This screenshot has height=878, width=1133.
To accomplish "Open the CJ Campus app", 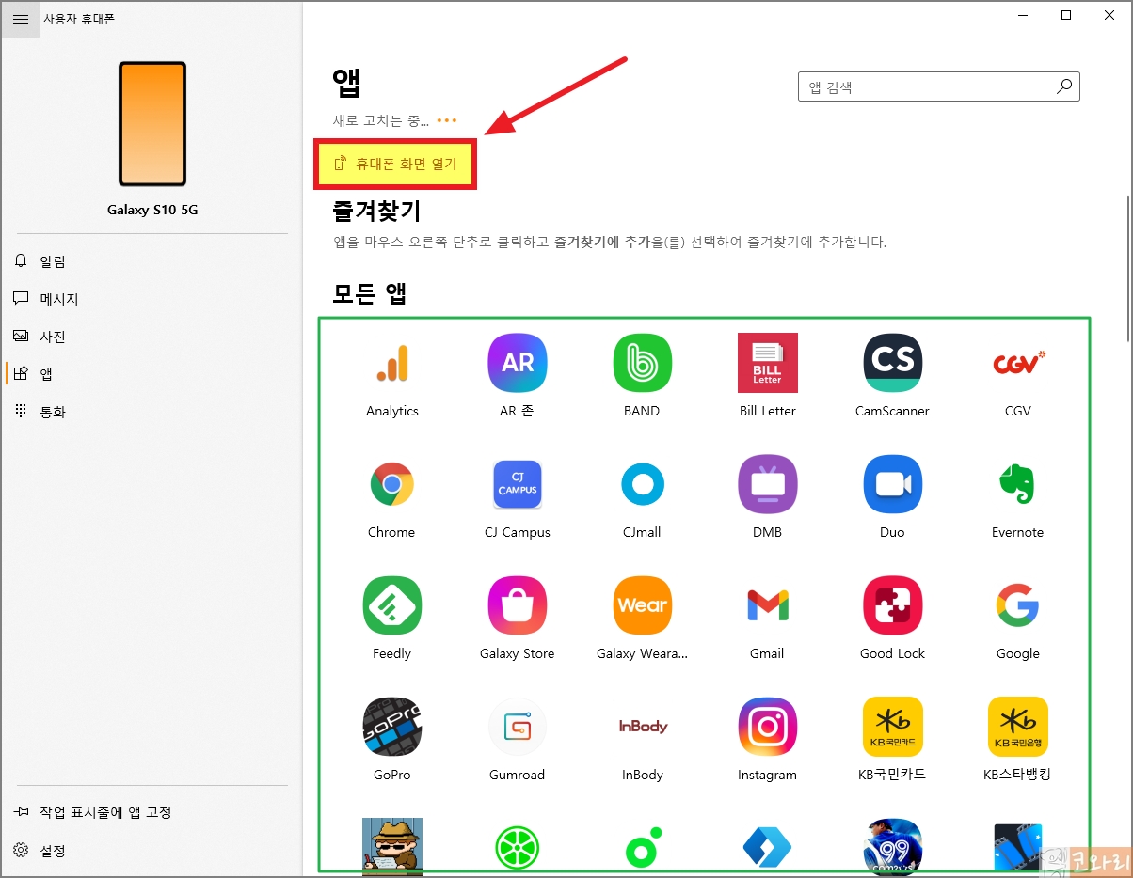I will [x=517, y=484].
